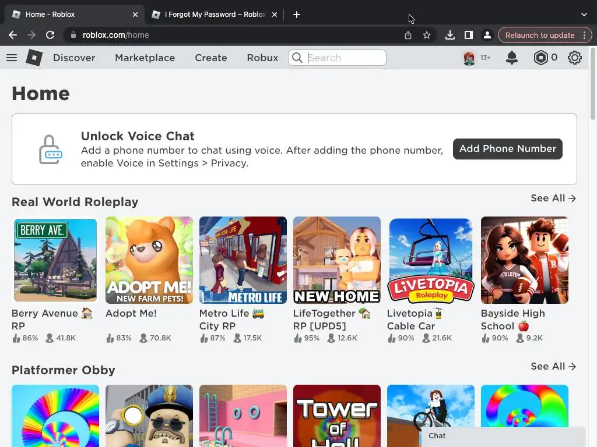The height and width of the screenshot is (447, 597).
Task: Toggle the browser side panel icon
Action: 468,35
